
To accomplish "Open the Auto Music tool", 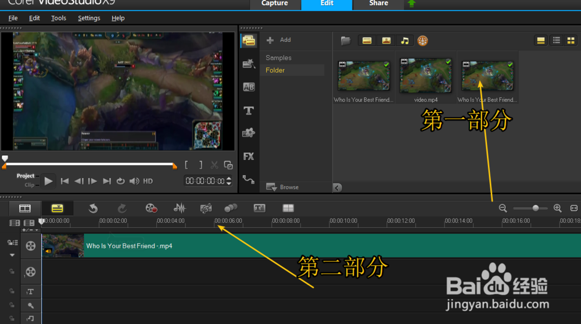I will click(206, 208).
